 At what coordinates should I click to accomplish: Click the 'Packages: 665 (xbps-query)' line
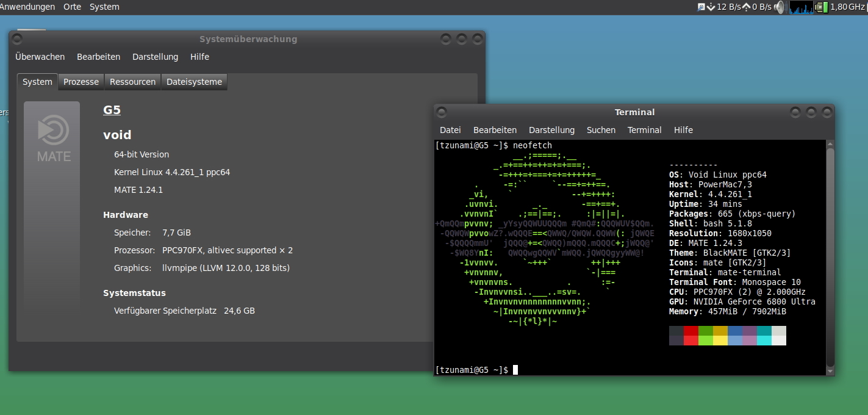(x=733, y=214)
